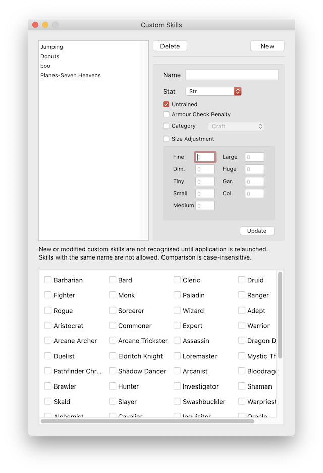Check the Druid class checkbox
Image resolution: width=323 pixels, height=473 pixels.
pyautogui.click(x=241, y=280)
